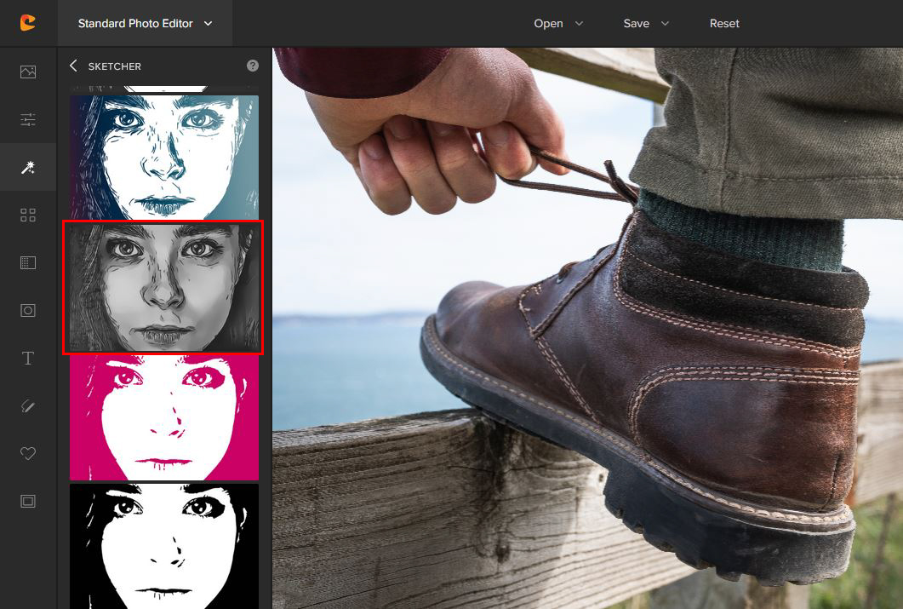Click the Colorcinch logo icon
903x609 pixels.
pos(28,23)
